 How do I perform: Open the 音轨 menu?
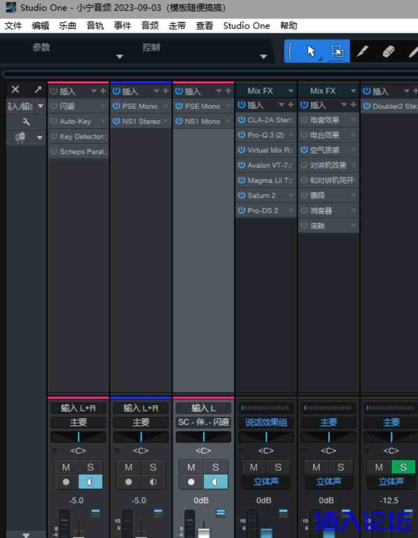pyautogui.click(x=95, y=26)
